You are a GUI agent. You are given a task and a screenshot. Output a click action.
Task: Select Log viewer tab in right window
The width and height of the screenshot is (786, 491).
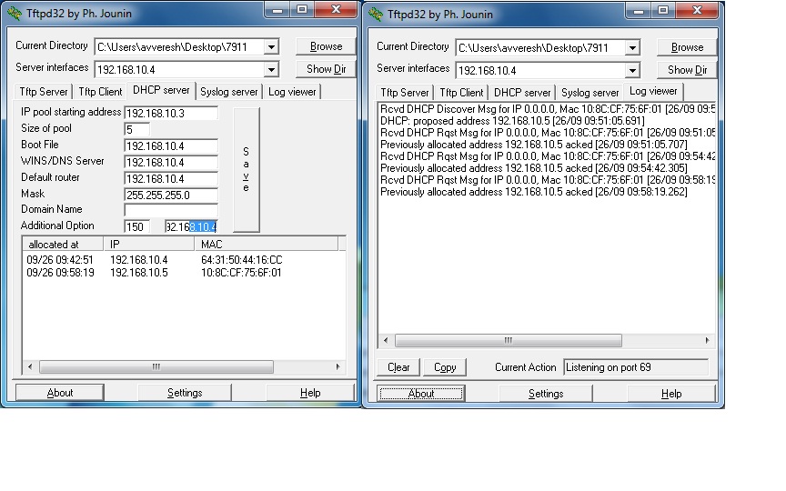pyautogui.click(x=653, y=91)
